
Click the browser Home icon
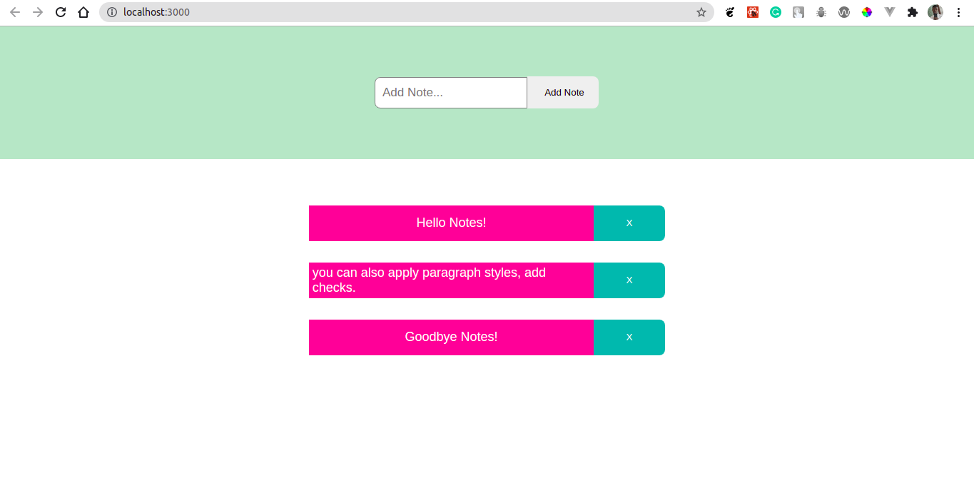pos(83,12)
